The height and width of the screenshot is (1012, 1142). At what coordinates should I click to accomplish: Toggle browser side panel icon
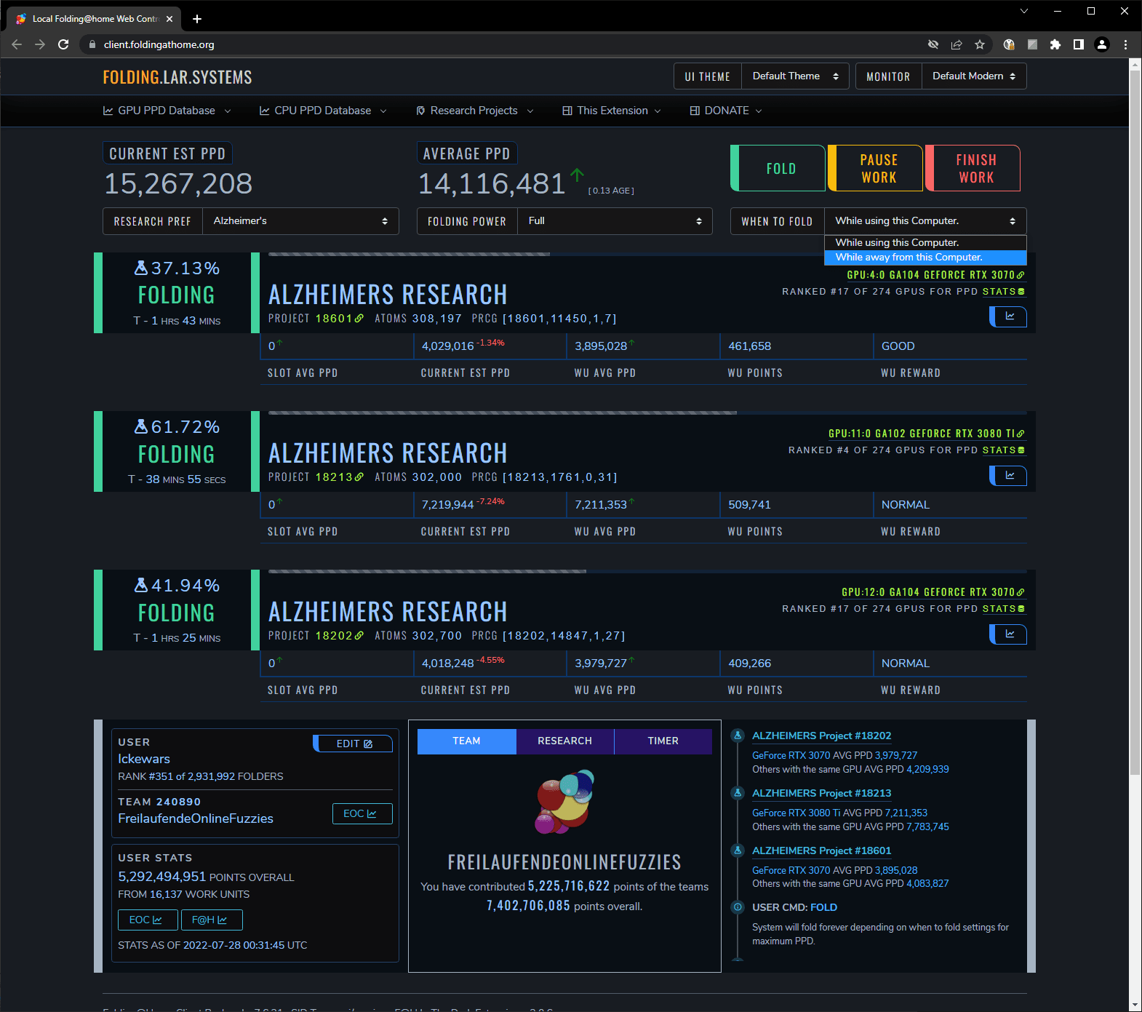click(1079, 44)
